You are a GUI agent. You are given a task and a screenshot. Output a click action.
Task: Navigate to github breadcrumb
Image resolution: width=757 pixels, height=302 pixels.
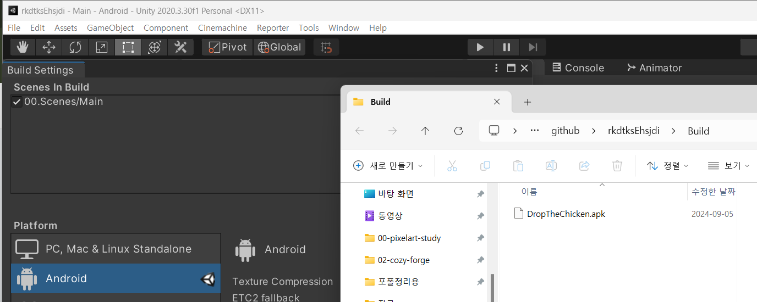566,131
